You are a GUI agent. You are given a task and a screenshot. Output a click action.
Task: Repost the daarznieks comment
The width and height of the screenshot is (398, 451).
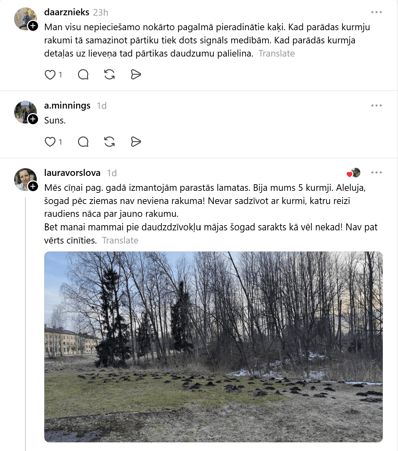pos(109,75)
